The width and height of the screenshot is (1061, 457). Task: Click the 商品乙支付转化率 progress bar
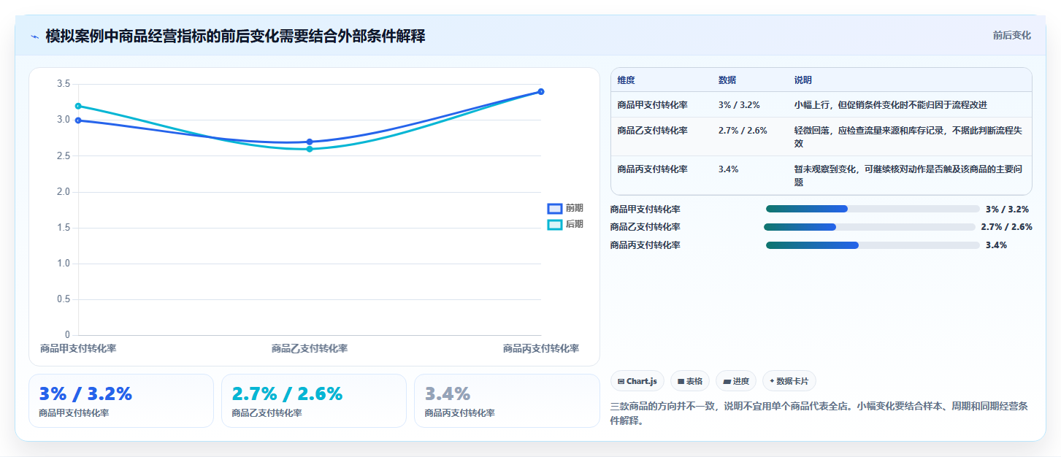870,227
